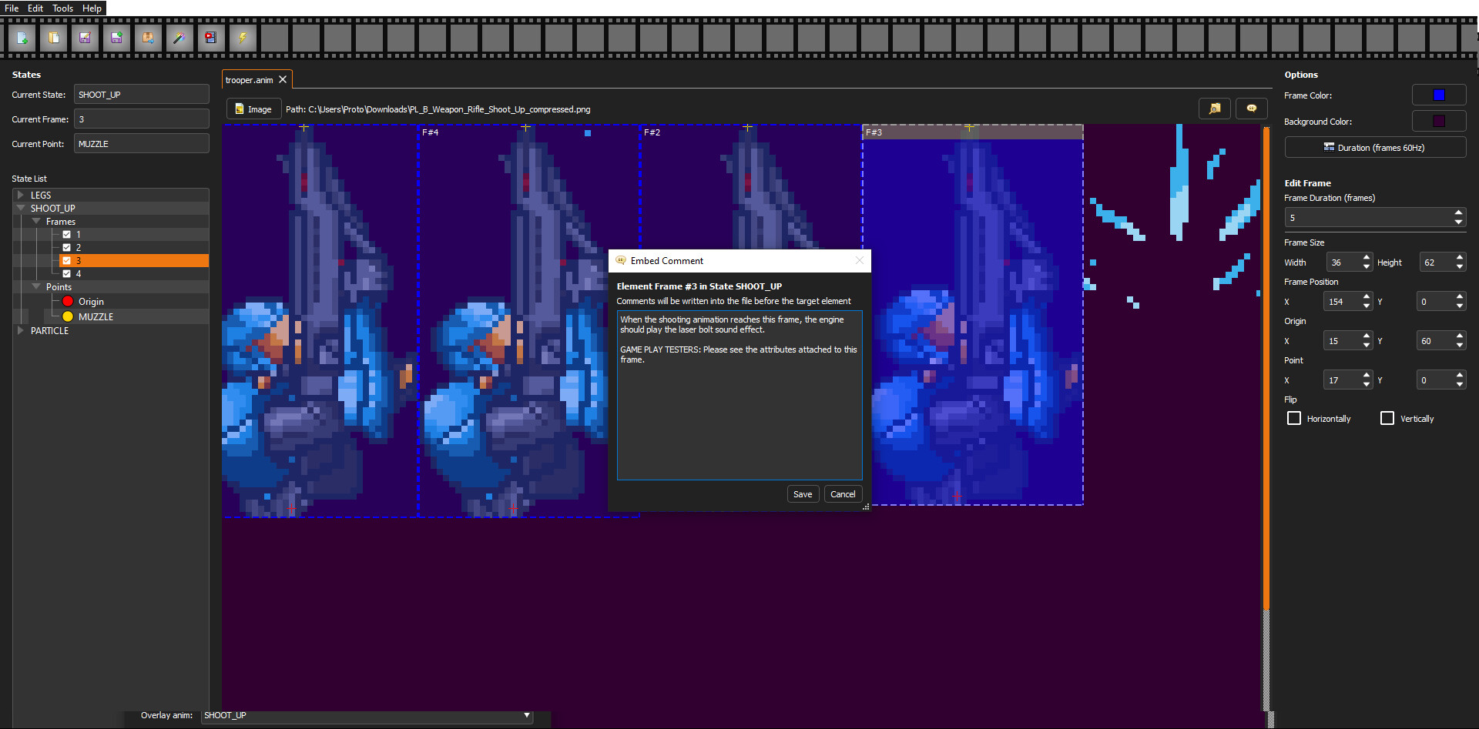
Task: Click the Save As toolbar icon
Action: tap(116, 37)
